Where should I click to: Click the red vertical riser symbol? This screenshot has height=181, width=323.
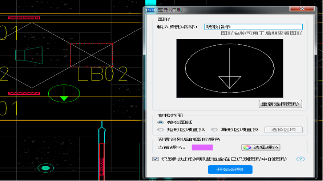tap(102, 159)
